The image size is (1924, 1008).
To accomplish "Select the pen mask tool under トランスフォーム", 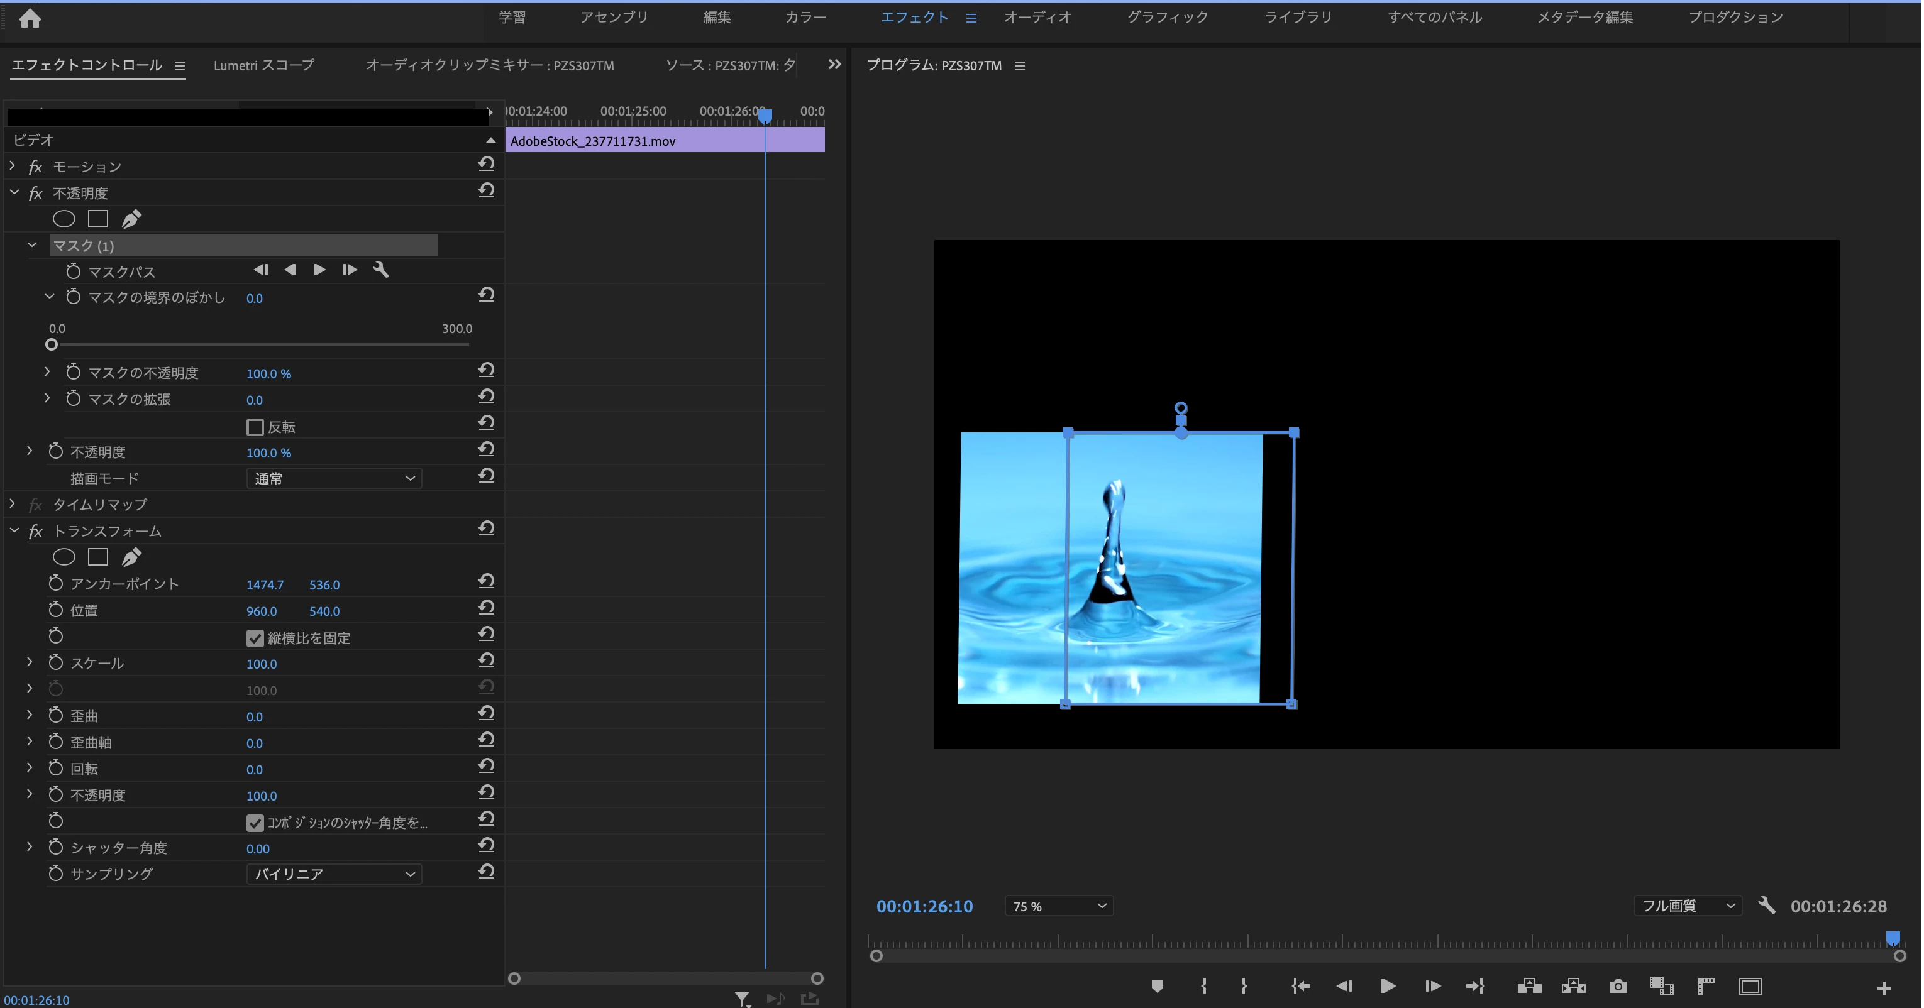I will tap(131, 557).
